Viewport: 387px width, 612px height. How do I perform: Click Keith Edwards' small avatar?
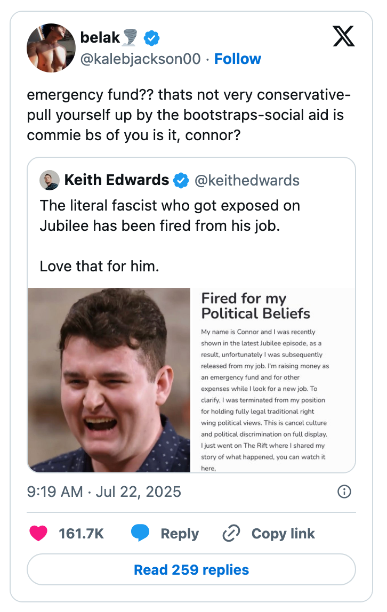(50, 180)
